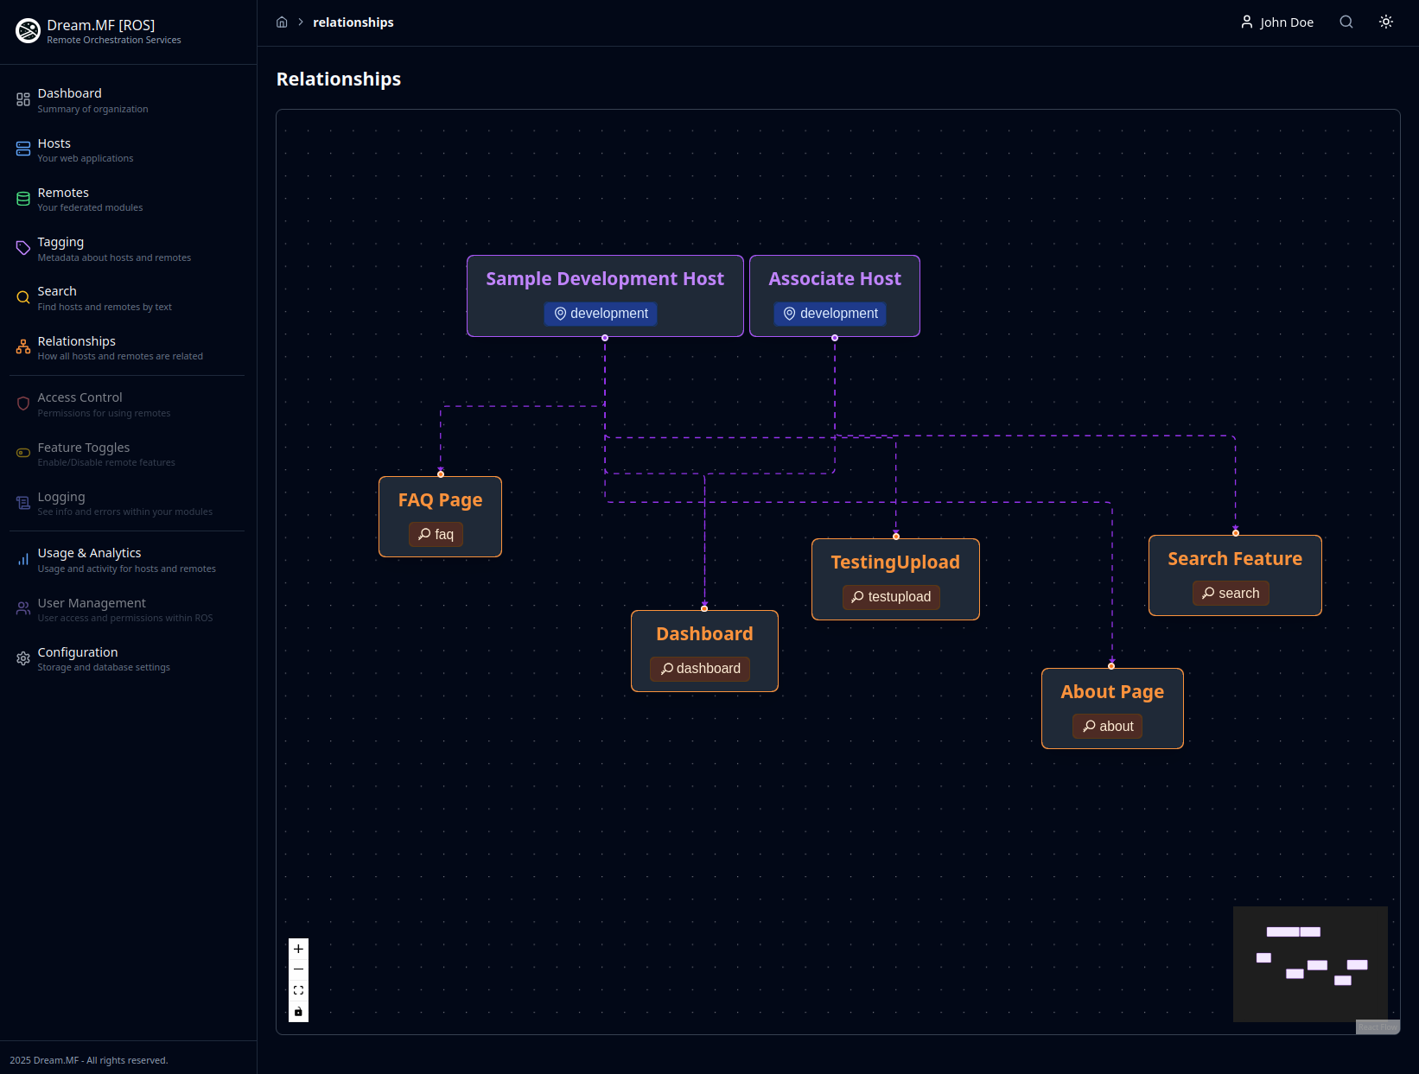Open the search magnifier in header

point(1346,22)
